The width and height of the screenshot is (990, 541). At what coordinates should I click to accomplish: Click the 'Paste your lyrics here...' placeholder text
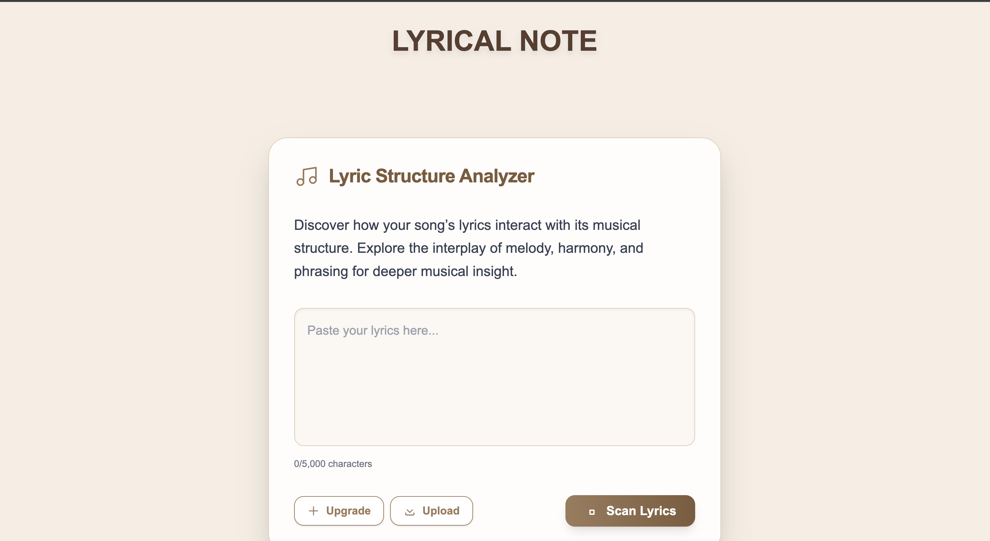[372, 330]
